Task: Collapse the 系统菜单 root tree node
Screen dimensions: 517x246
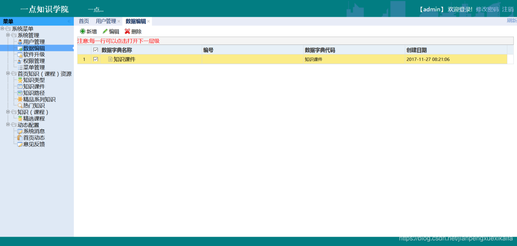Action: pyautogui.click(x=2, y=29)
